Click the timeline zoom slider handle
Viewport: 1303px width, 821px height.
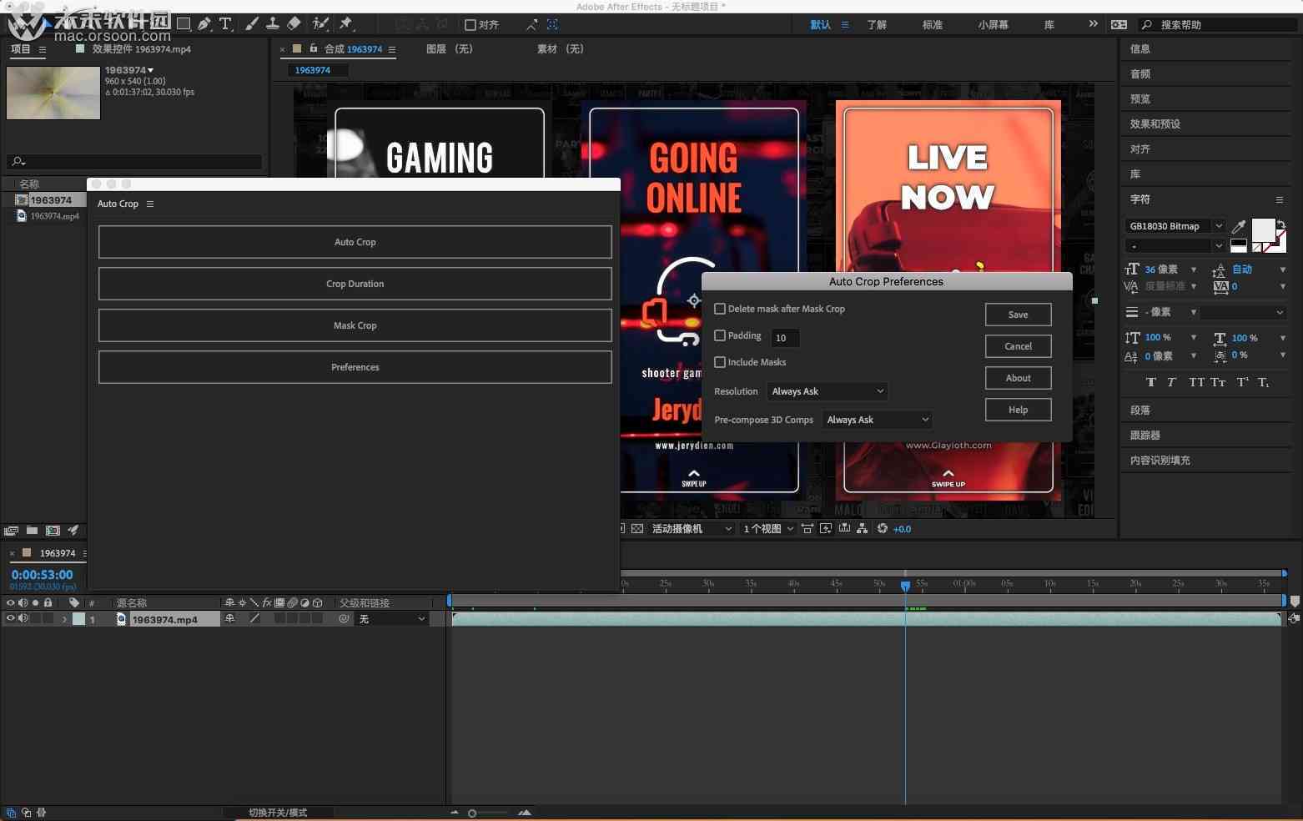coord(472,813)
